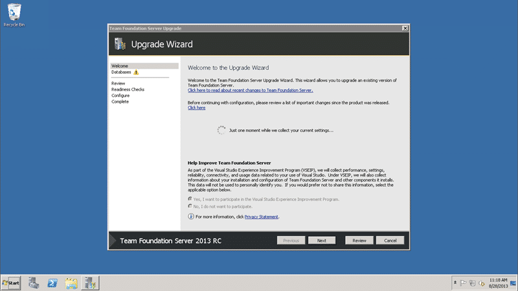The width and height of the screenshot is (518, 291).
Task: Click 'Help Improve Team Foundation Server' heading
Action: [x=229, y=163]
